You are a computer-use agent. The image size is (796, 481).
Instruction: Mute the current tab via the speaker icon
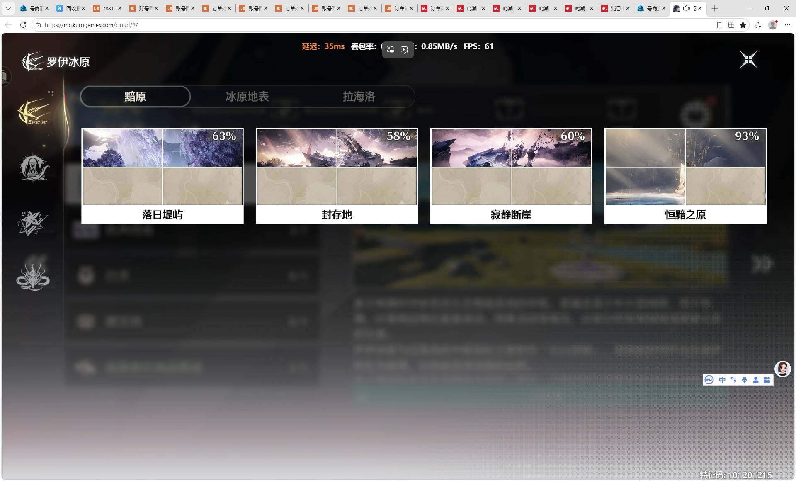point(686,8)
